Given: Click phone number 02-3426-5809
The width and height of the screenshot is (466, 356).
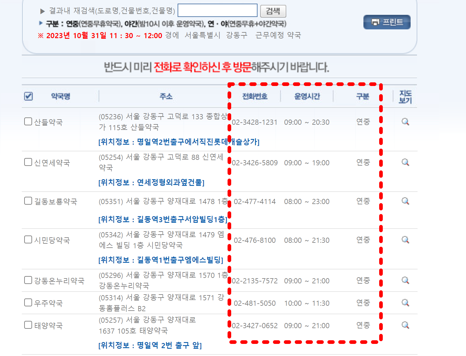Looking at the screenshot, I should coord(255,163).
